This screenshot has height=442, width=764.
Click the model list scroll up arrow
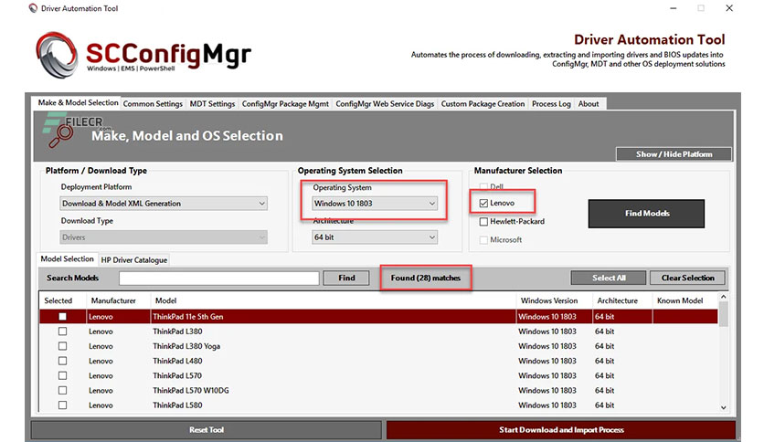pos(724,297)
